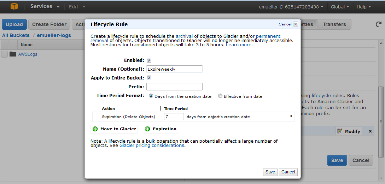Viewport: 385px width, 184px height.
Task: Delete the existing rule beside Modify
Action: pyautogui.click(x=370, y=131)
